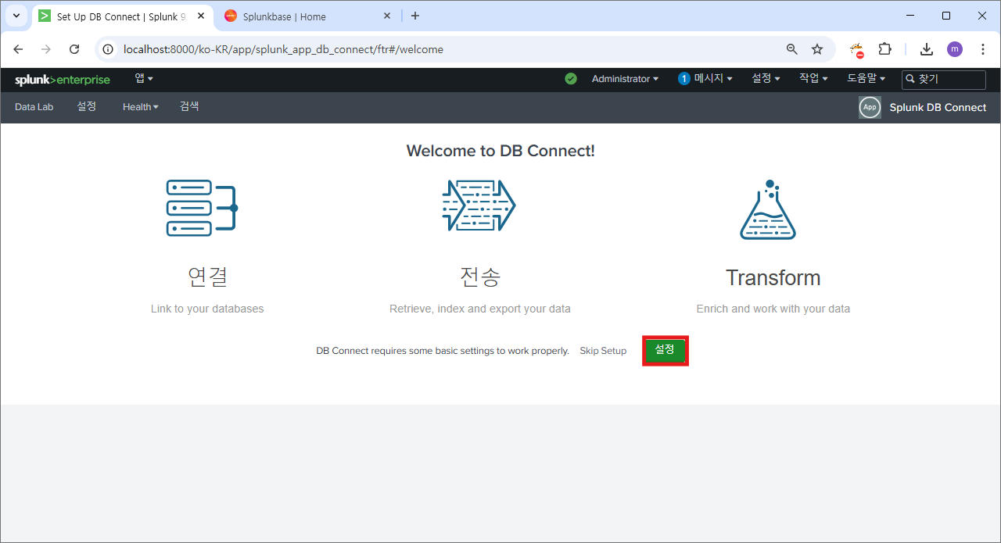The image size is (1001, 543).
Task: Go forward in browser history
Action: pos(46,49)
